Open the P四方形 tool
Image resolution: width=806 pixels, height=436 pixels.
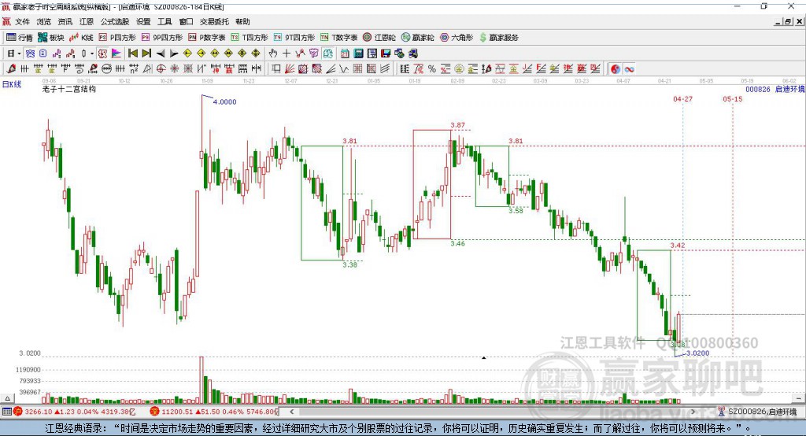(117, 38)
